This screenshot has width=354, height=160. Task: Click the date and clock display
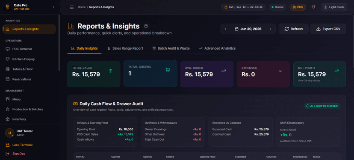pos(243,7)
